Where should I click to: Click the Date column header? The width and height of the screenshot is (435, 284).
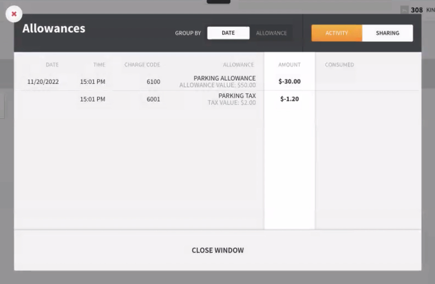(x=52, y=64)
